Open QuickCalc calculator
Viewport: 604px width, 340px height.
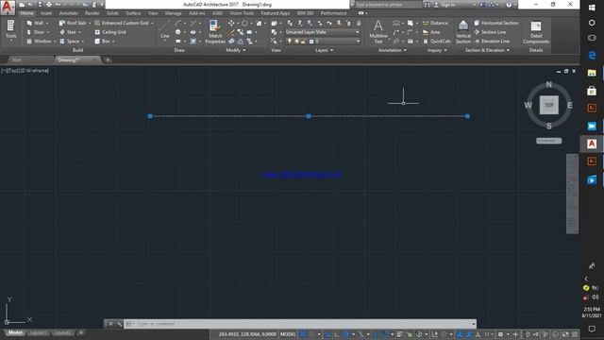coord(437,41)
